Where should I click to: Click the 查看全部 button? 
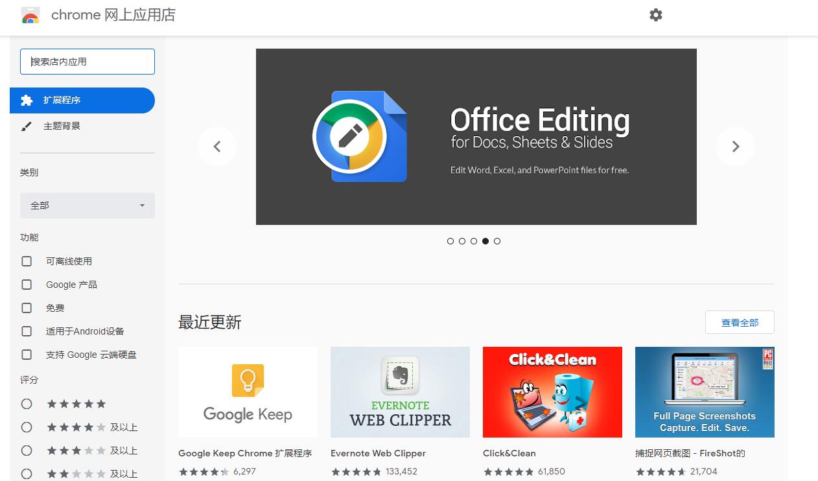point(740,322)
